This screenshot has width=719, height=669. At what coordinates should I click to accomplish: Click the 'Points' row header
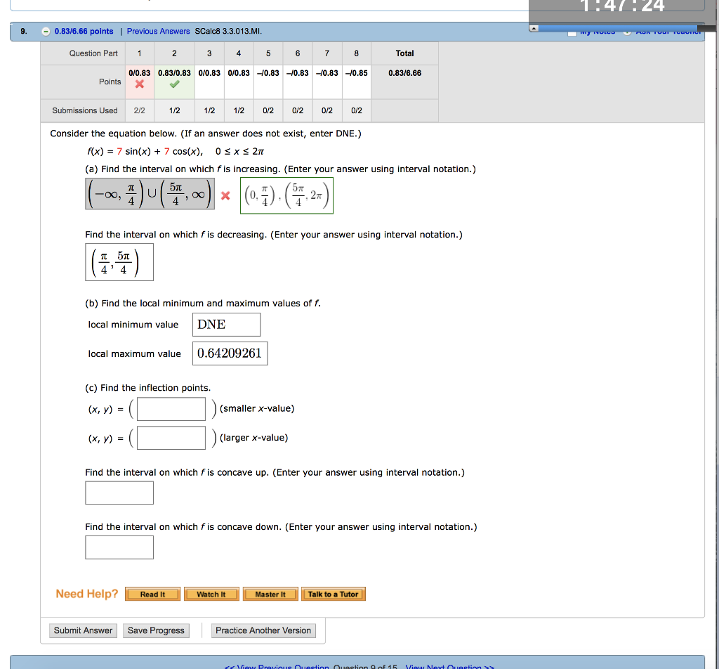pyautogui.click(x=110, y=82)
